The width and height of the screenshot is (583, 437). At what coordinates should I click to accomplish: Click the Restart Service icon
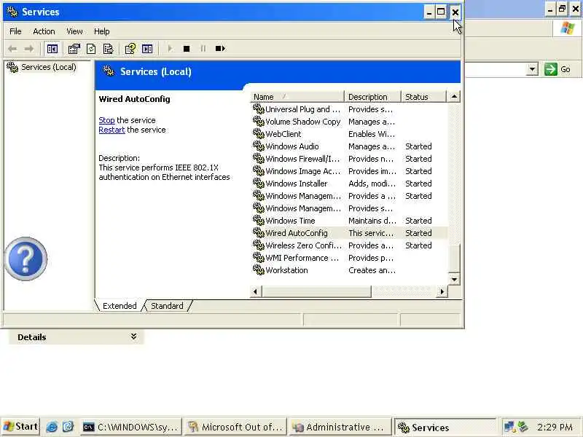tap(220, 49)
